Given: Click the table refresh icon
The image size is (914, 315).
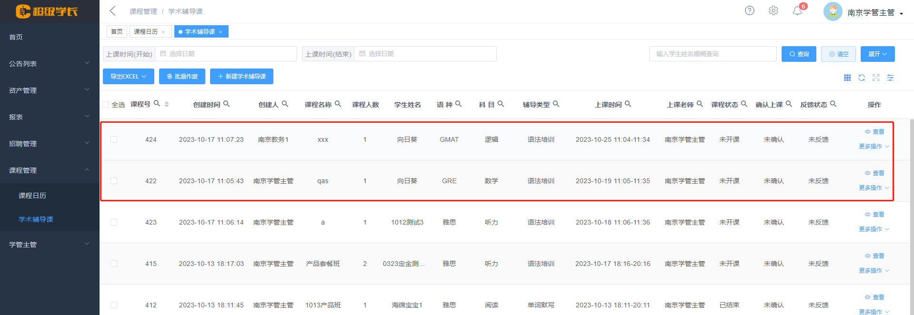Looking at the screenshot, I should pos(861,78).
